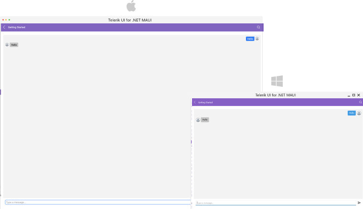Focus Type a message field in Windows window

click(x=276, y=203)
